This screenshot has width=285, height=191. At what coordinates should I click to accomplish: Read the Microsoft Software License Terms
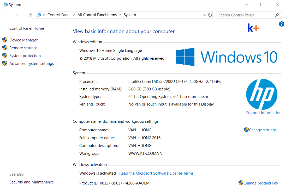click(156, 173)
